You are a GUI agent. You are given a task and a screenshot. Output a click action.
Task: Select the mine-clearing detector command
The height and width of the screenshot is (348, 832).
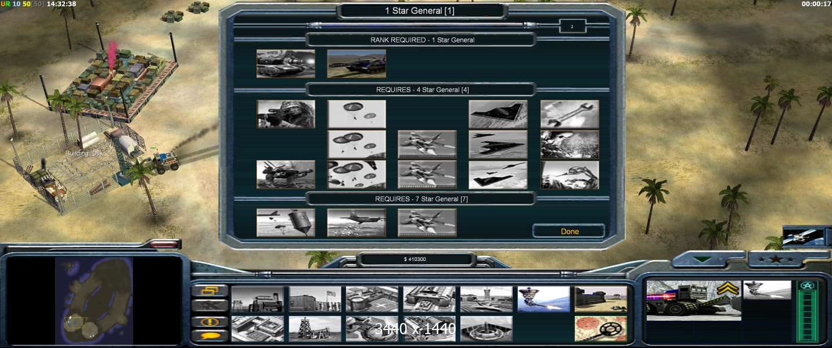click(601, 328)
